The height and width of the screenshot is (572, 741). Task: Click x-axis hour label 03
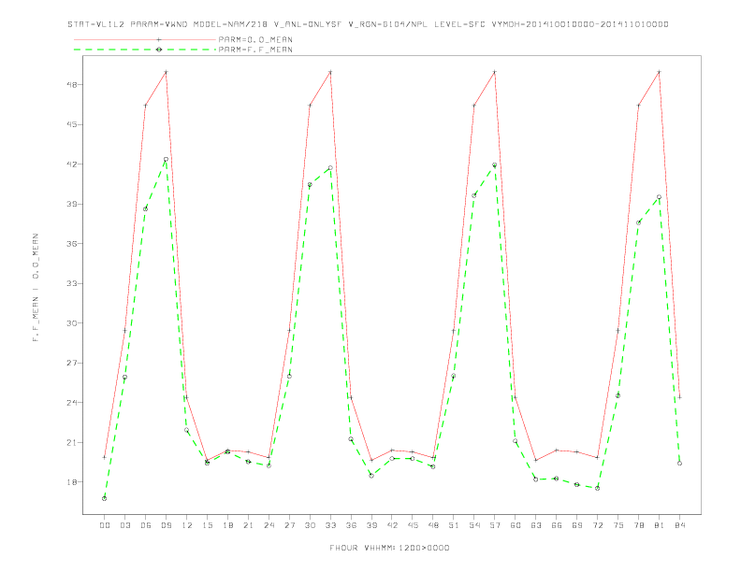124,525
